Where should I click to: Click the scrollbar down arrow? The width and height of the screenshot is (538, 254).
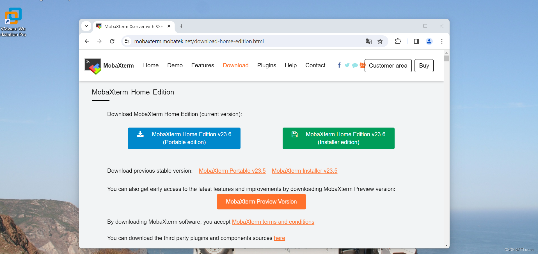tap(447, 245)
